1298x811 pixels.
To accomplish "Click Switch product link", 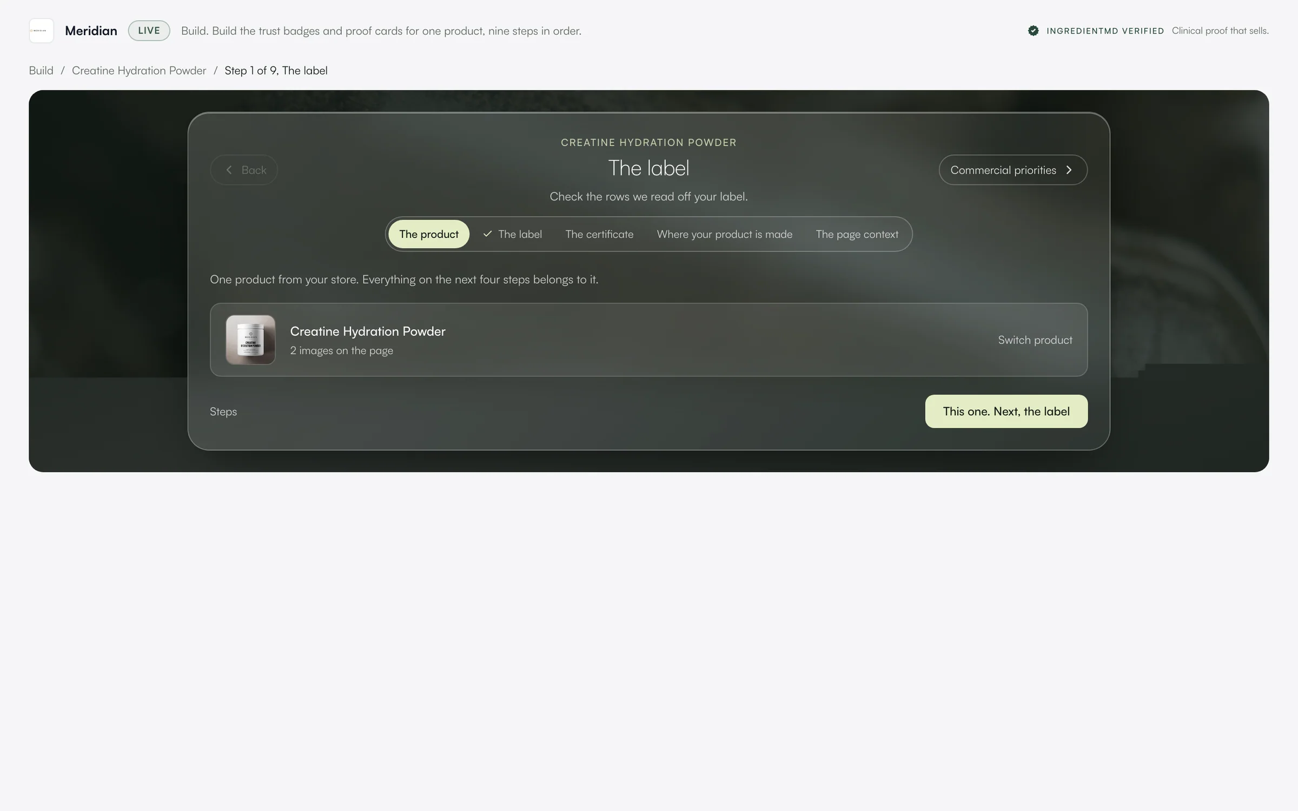I will pyautogui.click(x=1035, y=340).
